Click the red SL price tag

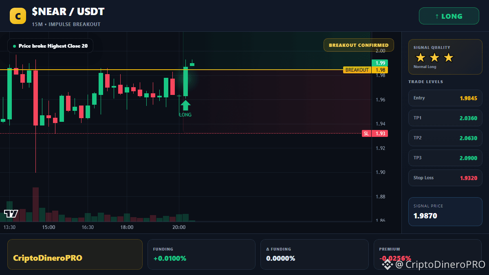[374, 134]
